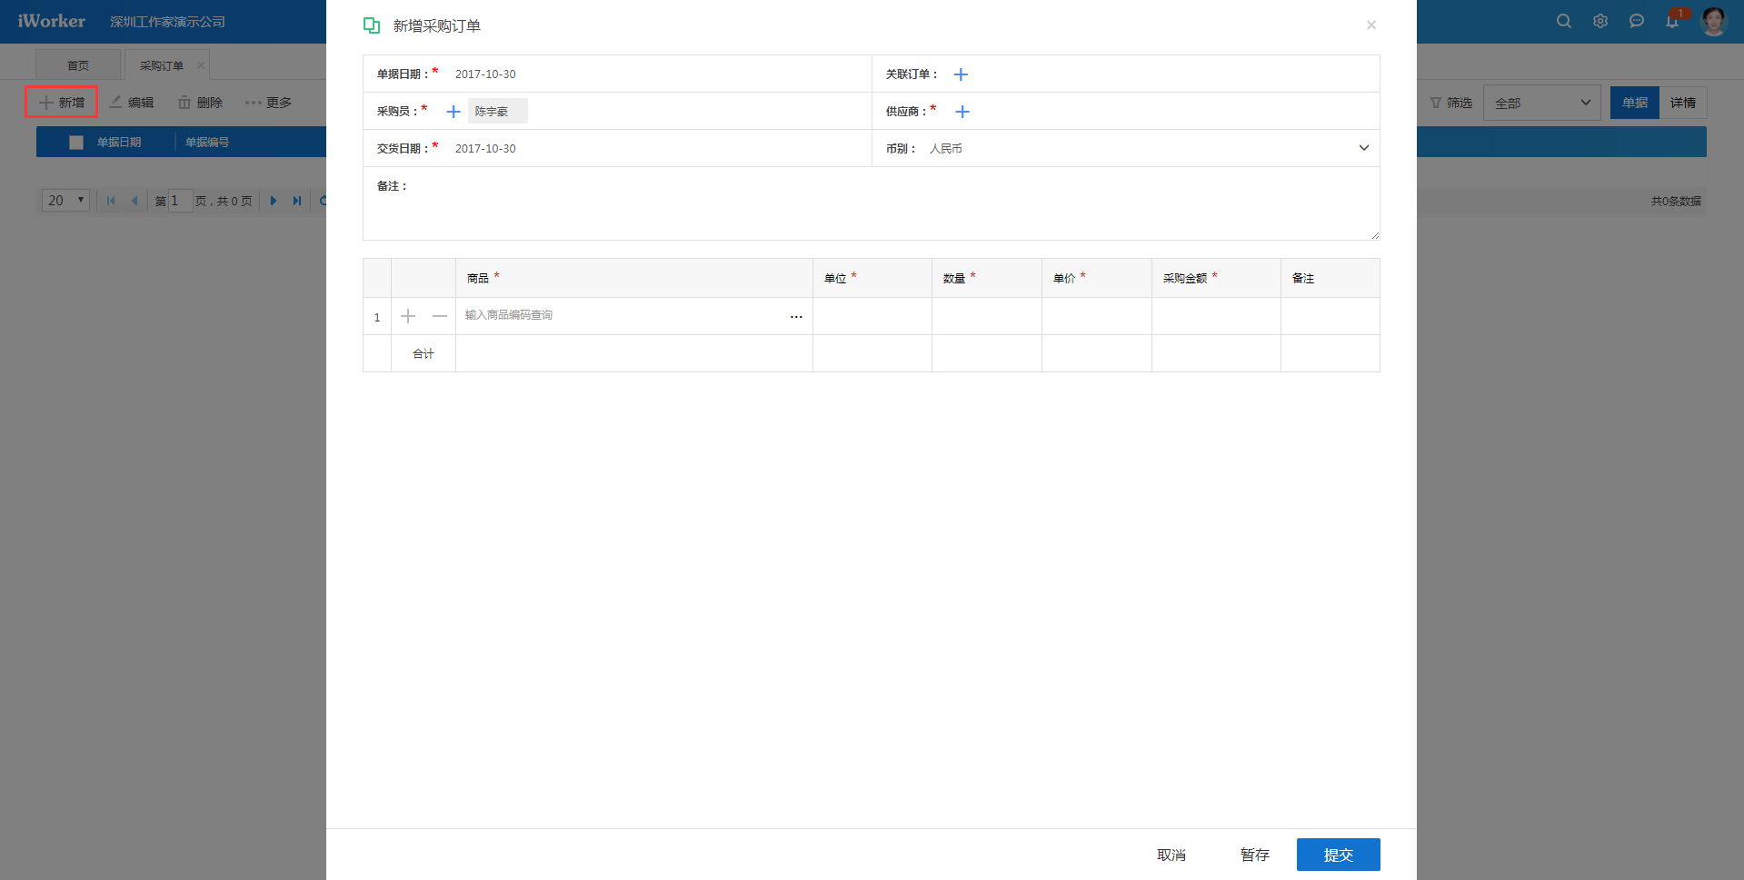Click the iWorker logo

point(51,21)
